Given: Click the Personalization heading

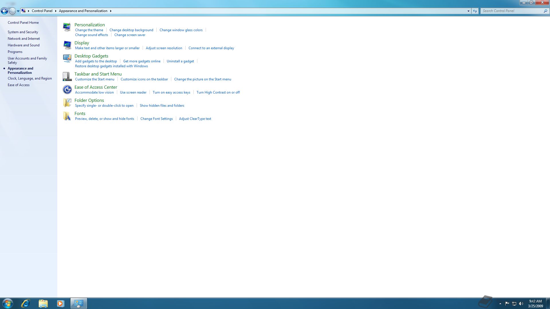Looking at the screenshot, I should click(x=90, y=25).
